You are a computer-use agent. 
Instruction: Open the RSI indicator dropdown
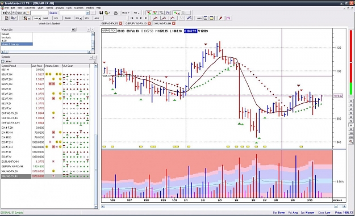click(78, 18)
